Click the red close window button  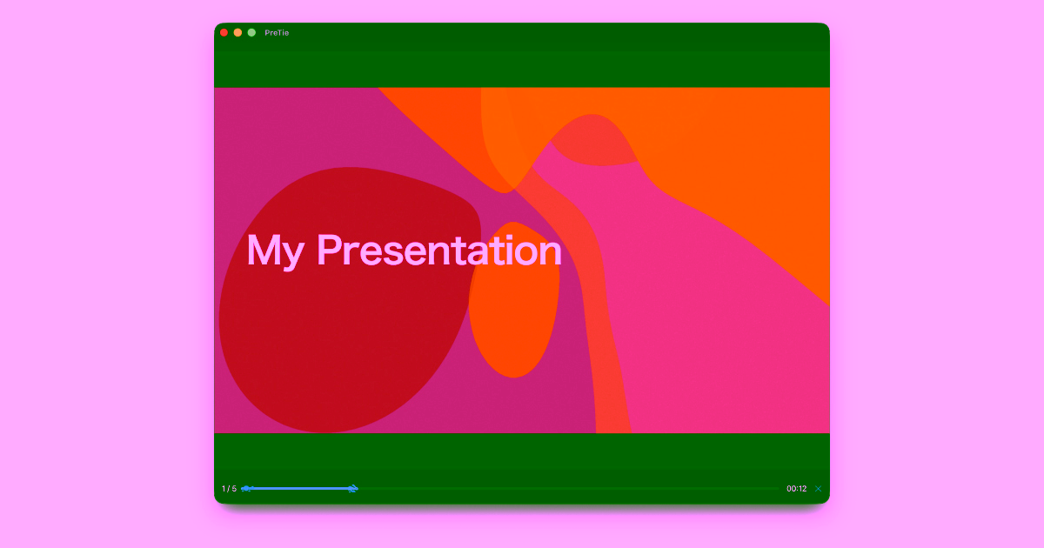(224, 32)
